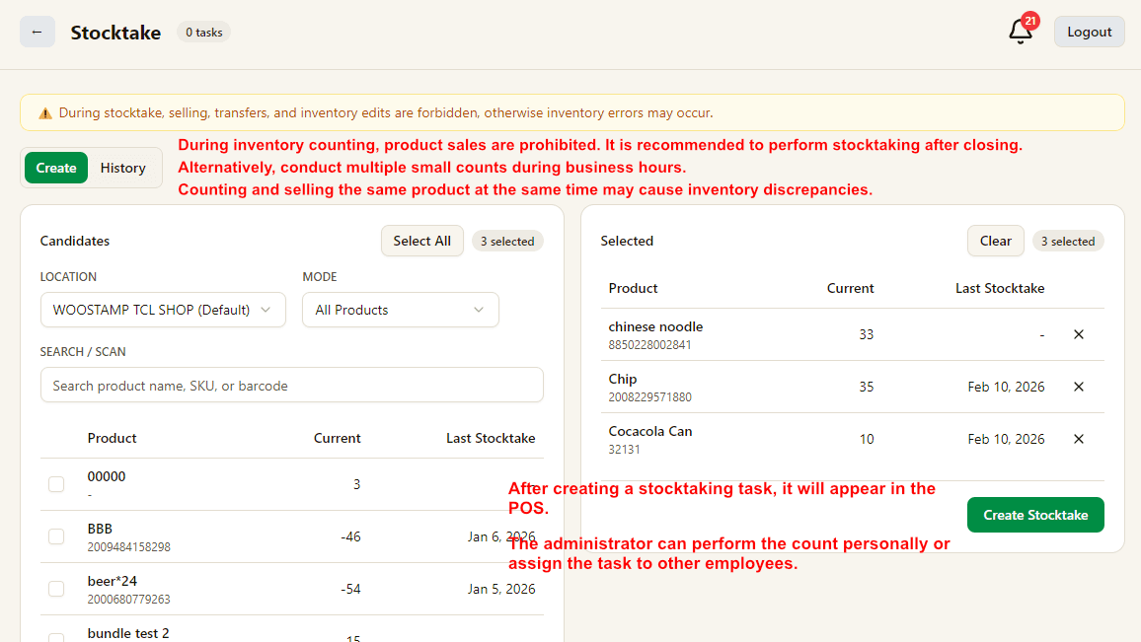Click the back arrow beside Stocktake title

[37, 32]
